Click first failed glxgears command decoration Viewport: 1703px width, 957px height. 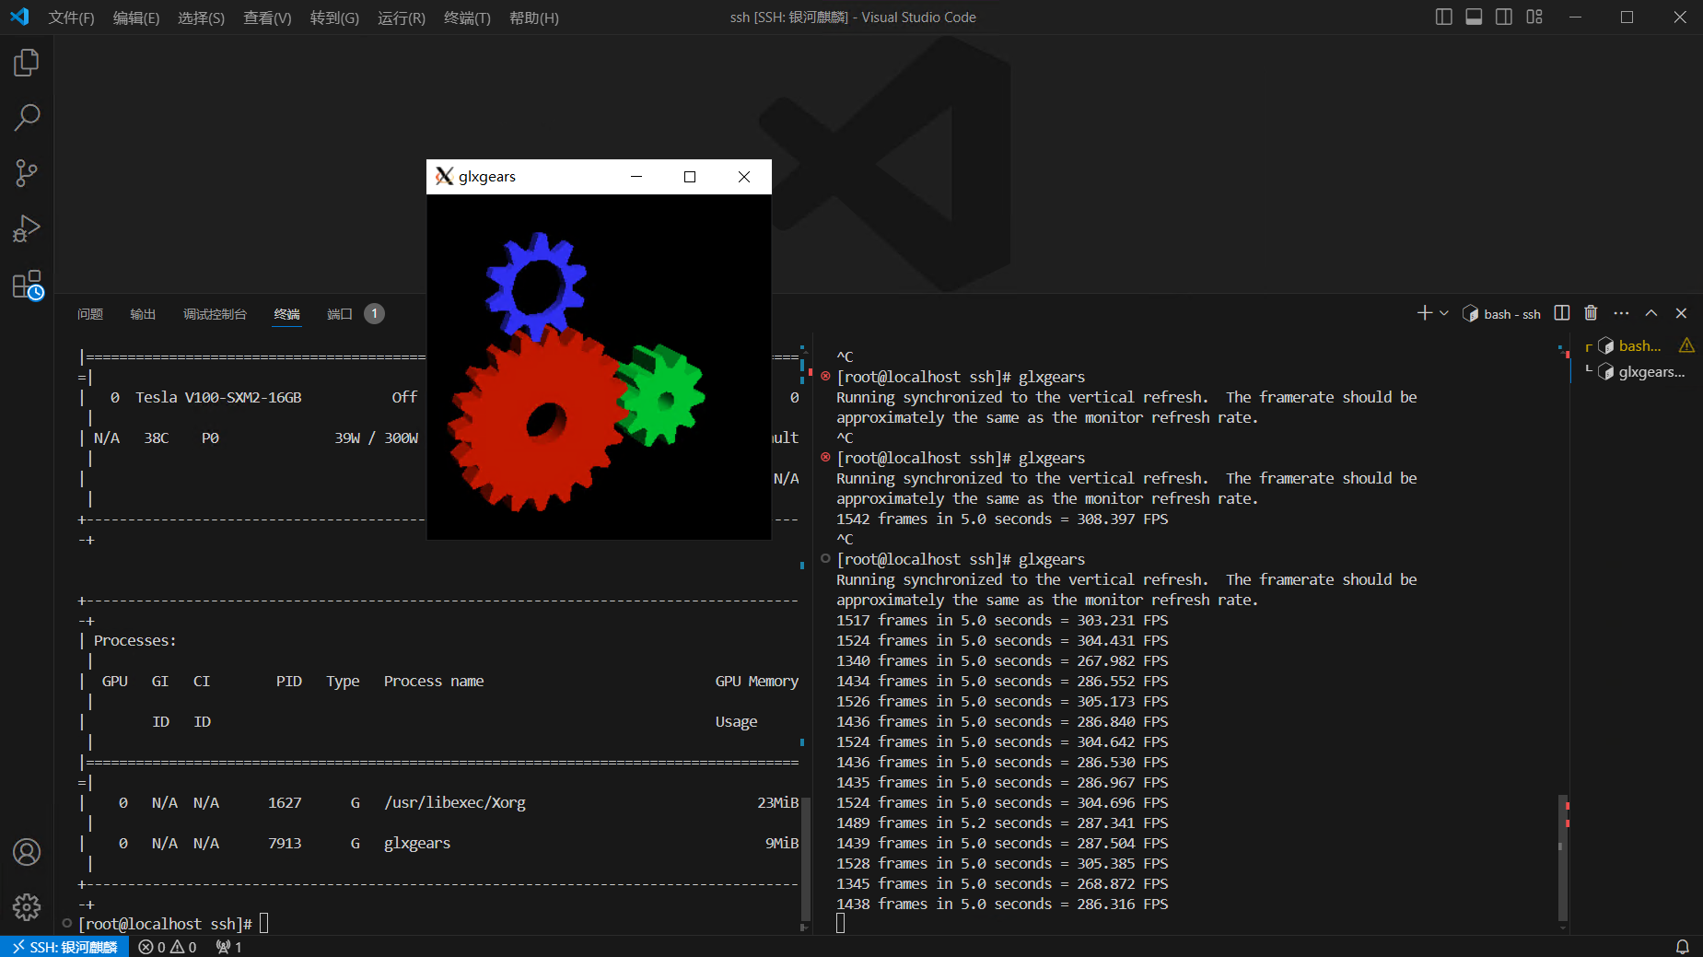click(825, 376)
